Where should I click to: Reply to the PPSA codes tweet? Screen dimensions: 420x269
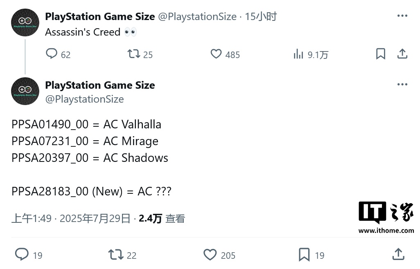(22, 255)
